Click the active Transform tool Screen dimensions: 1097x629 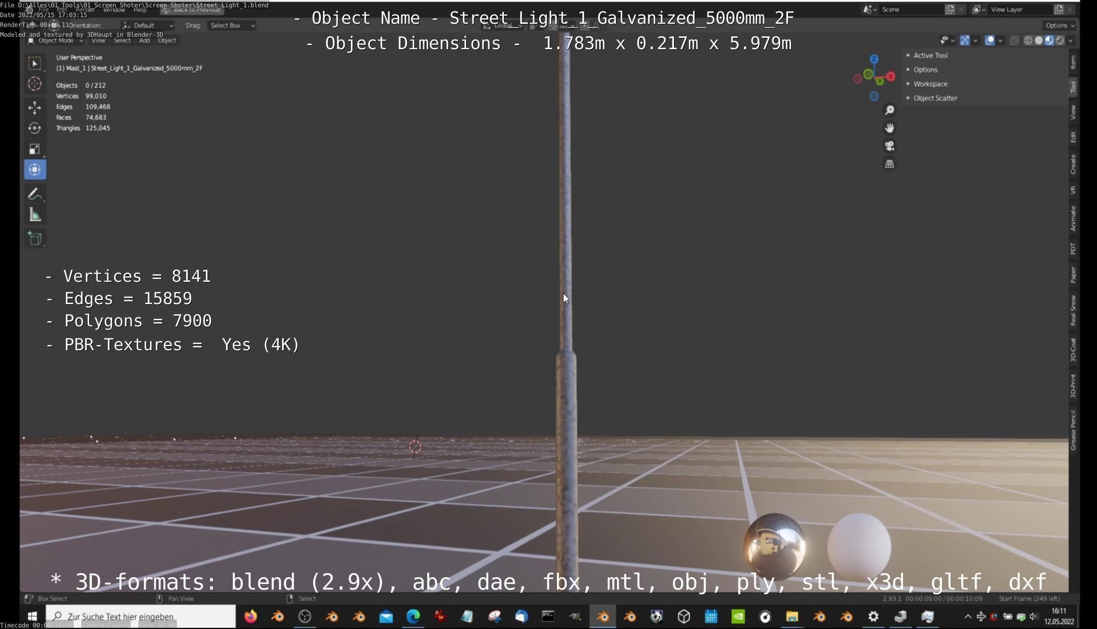[35, 169]
